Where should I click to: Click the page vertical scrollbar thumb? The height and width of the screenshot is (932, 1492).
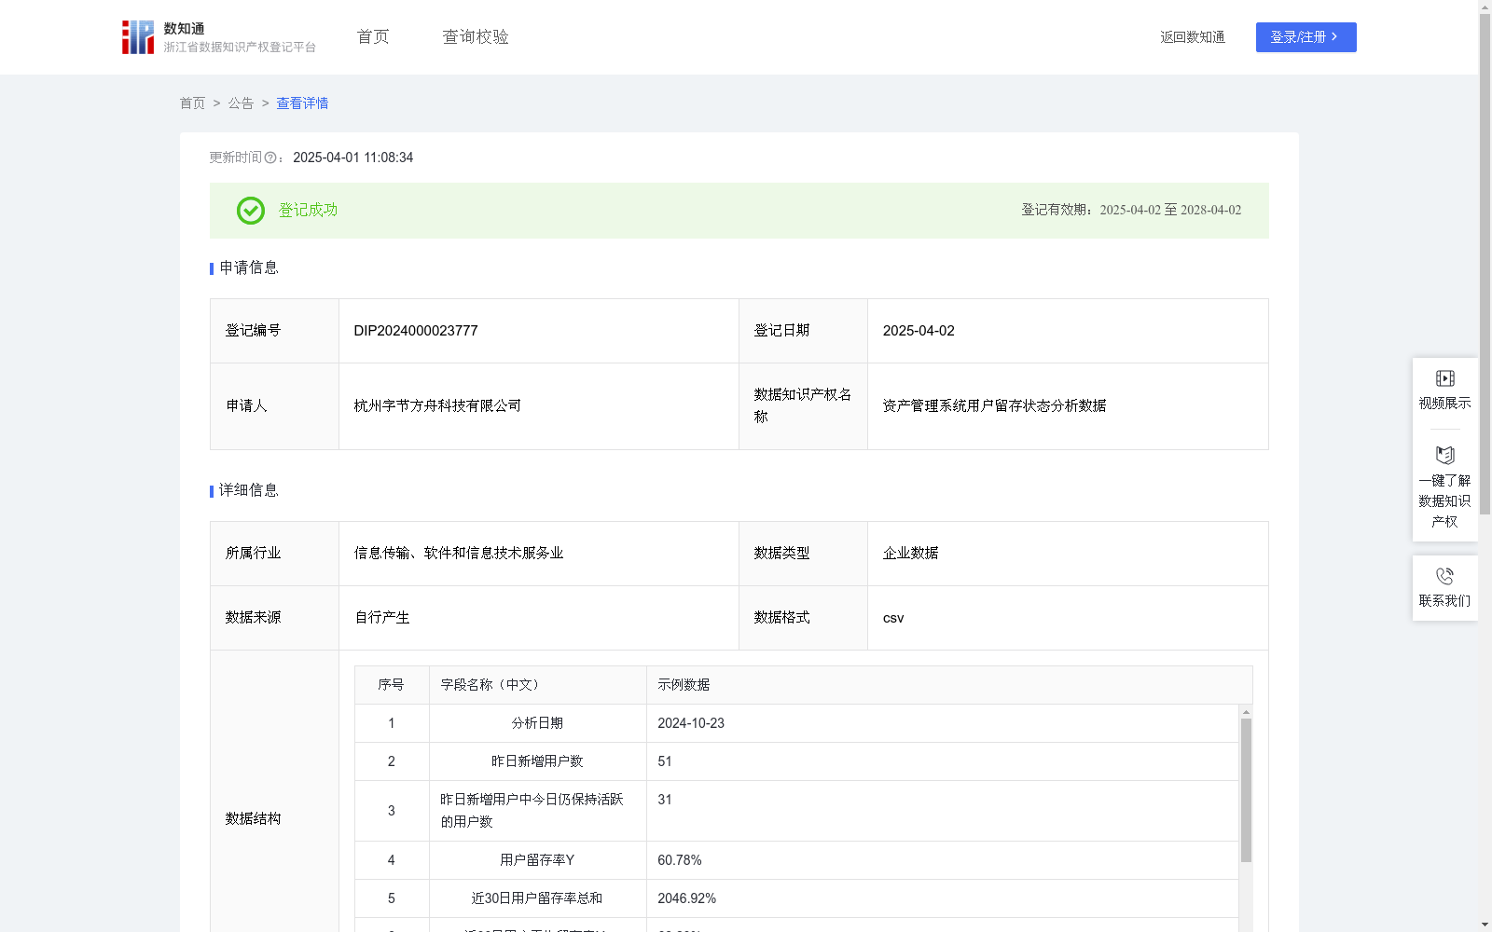tap(1485, 265)
